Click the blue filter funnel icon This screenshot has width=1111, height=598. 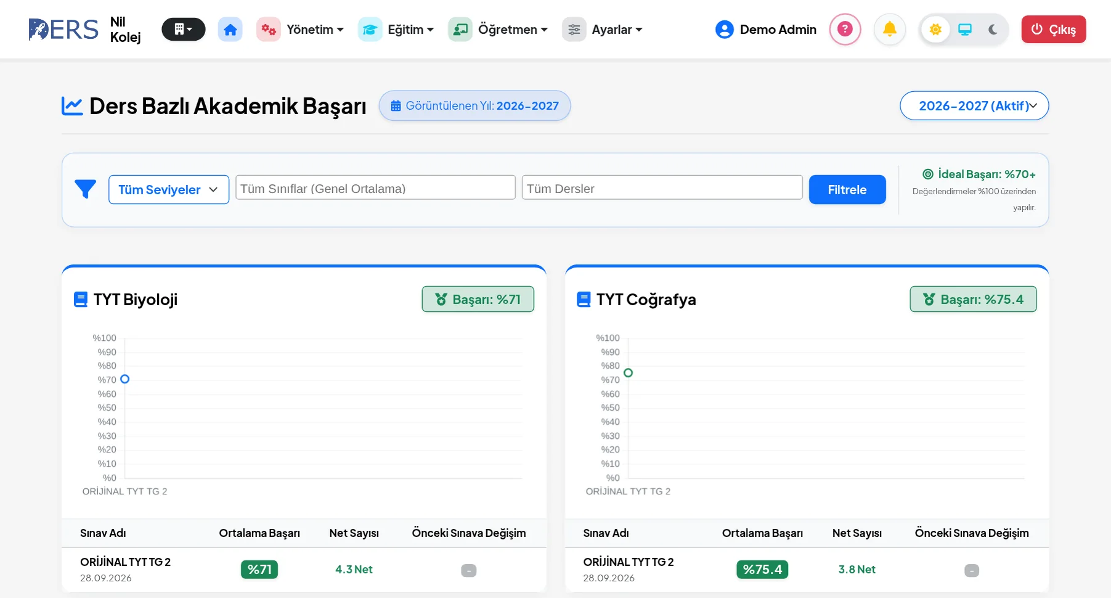(x=86, y=189)
